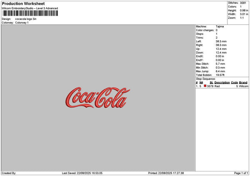Viewport: 250px width, 176px height.
Task: Click the EndY value 0.00 in
Action: click(220, 60)
